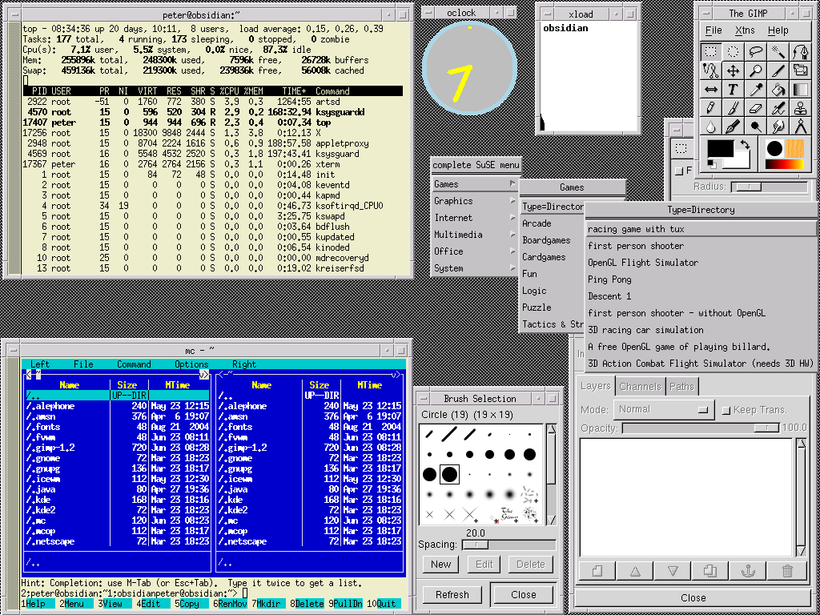Select the Convolve blur droplet tool

click(711, 126)
